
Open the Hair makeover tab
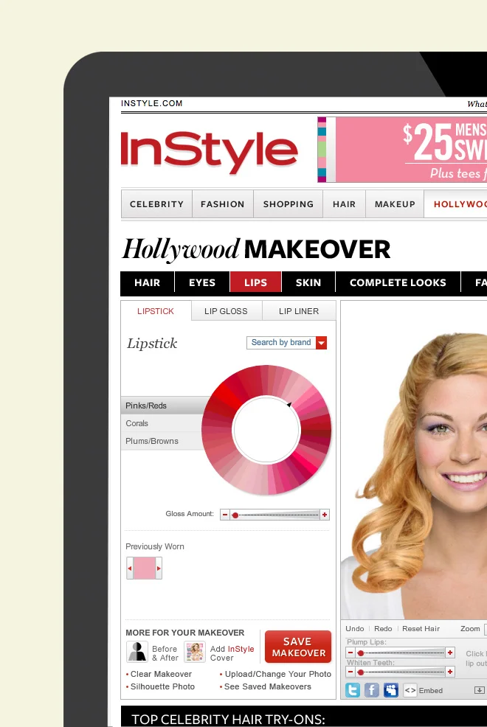(x=147, y=282)
